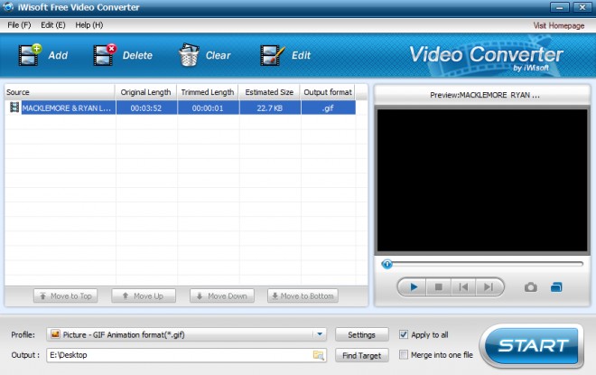
Task: Click the Delete video icon
Action: click(107, 55)
